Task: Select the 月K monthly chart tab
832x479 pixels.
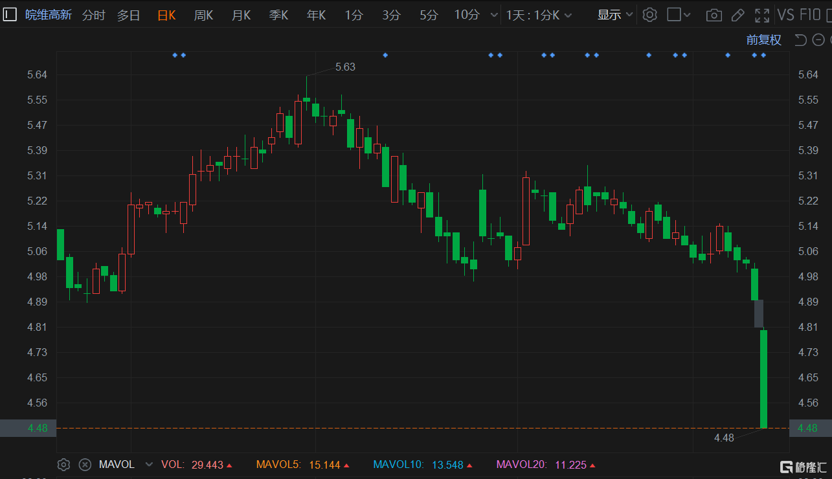Action: pyautogui.click(x=241, y=15)
